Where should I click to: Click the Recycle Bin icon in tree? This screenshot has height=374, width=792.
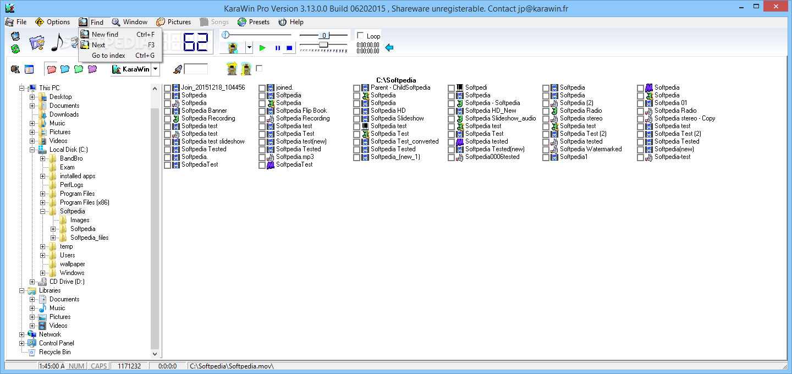32,352
